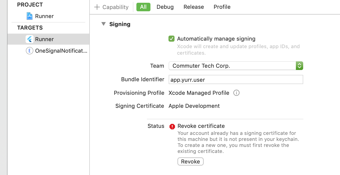Select the Profile configuration tab

coord(222,7)
